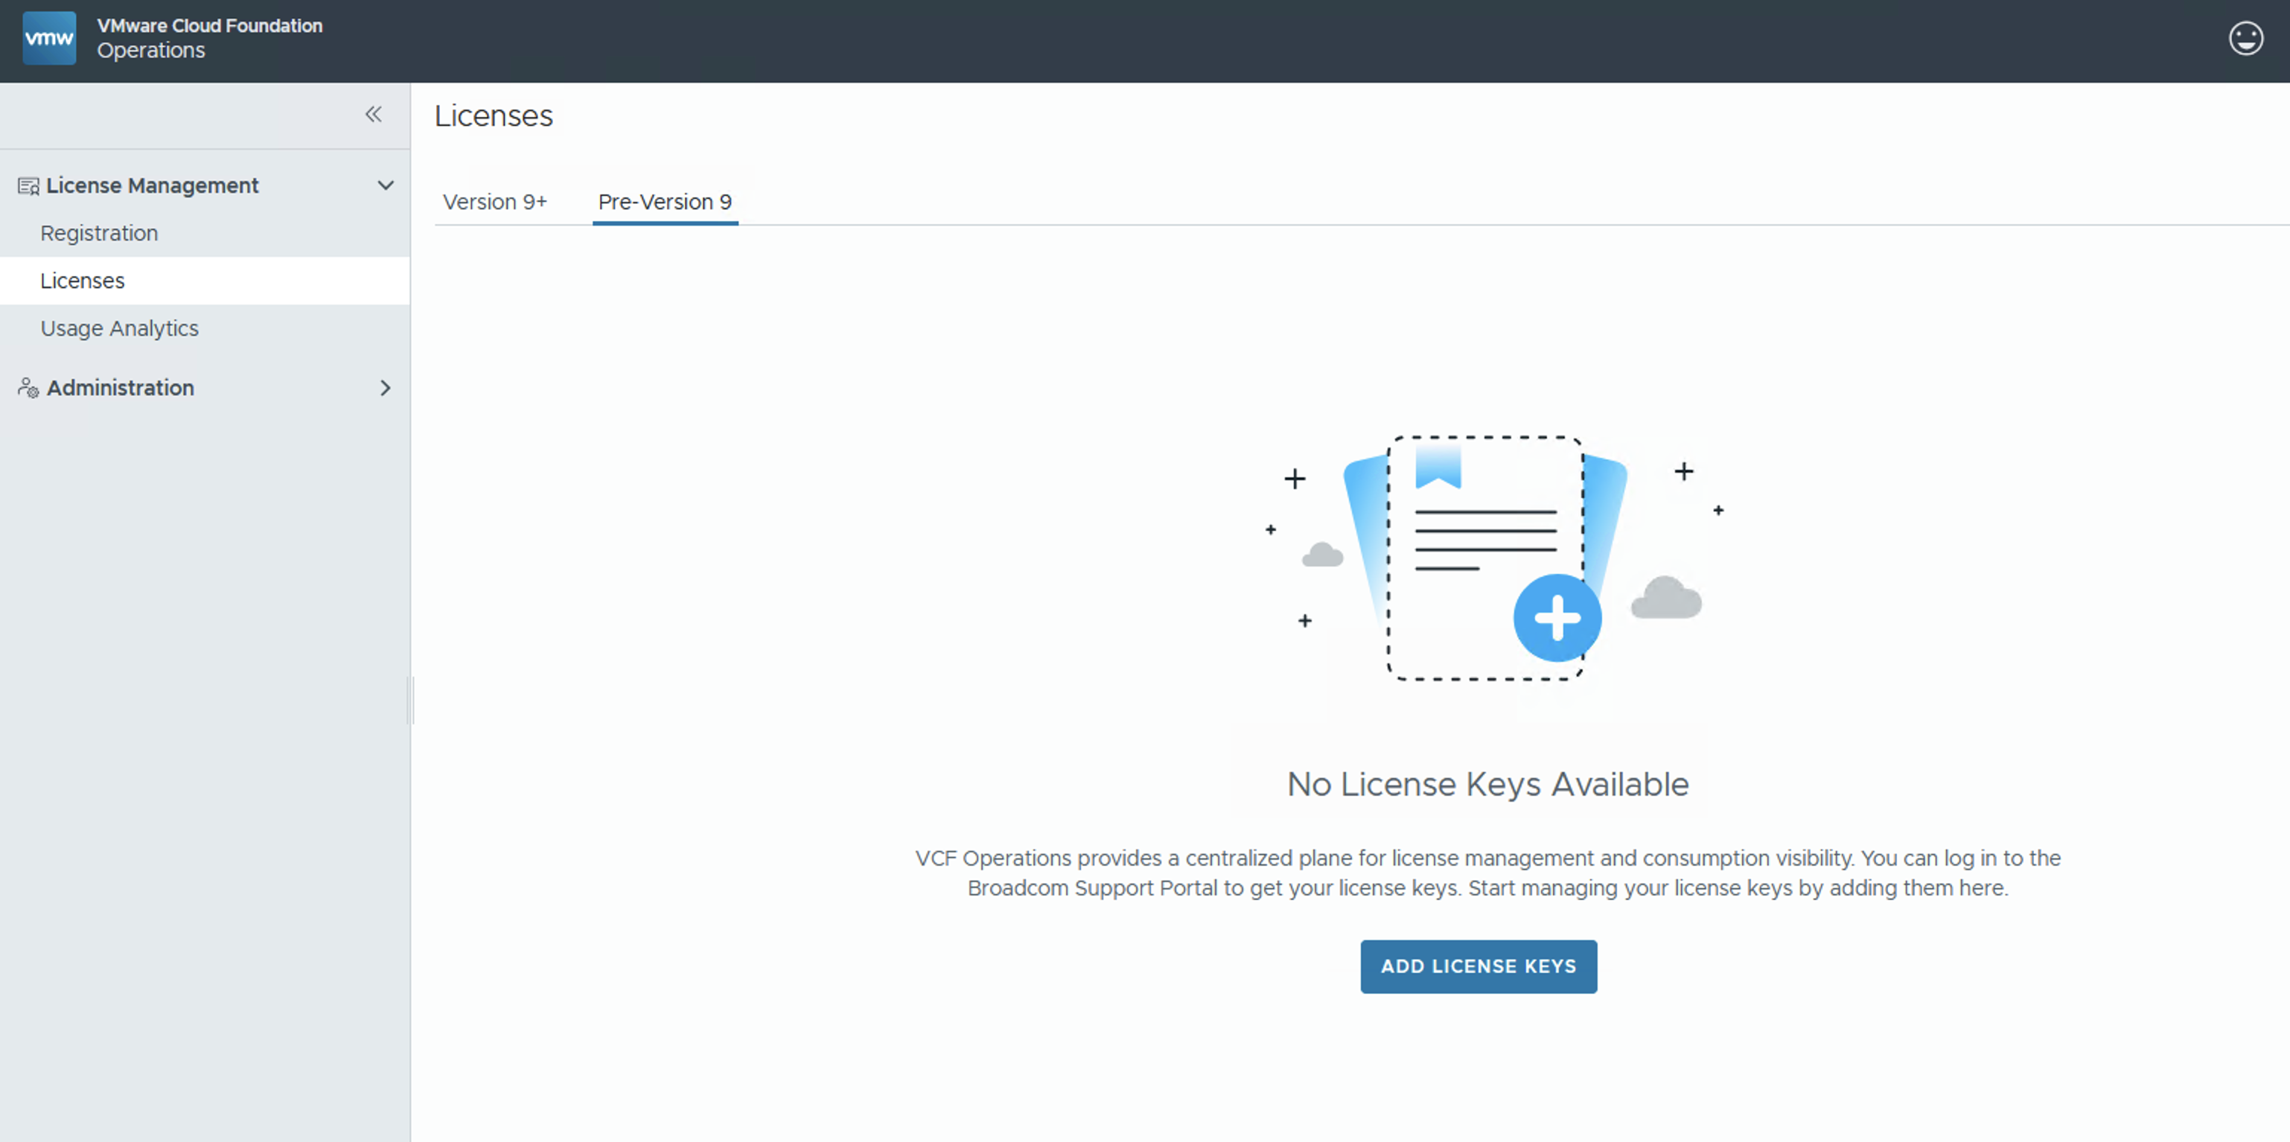Collapse sidebar with double-chevron icon
2290x1142 pixels.
pos(374,114)
